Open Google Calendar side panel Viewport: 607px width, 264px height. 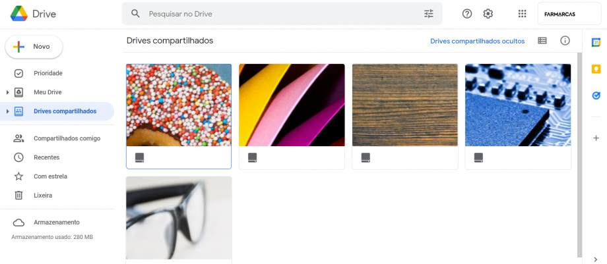point(596,42)
